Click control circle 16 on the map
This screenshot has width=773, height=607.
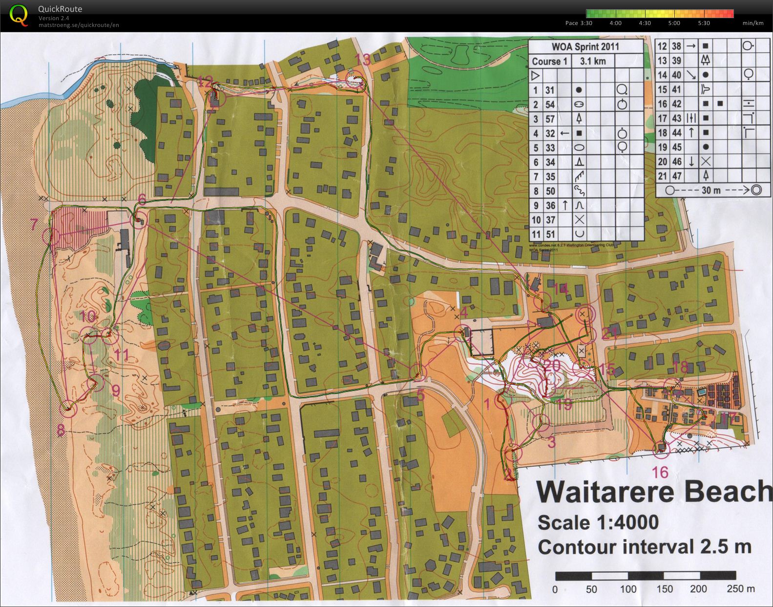coord(661,449)
